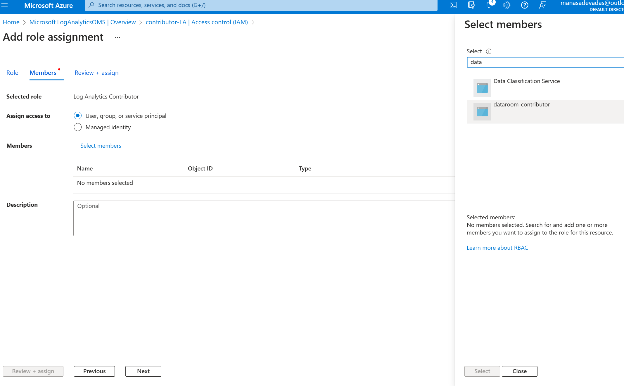Click the info icon beside Select
The height and width of the screenshot is (386, 624).
pos(489,51)
